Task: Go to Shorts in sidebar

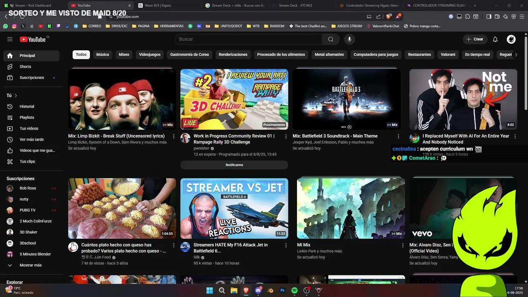Action: click(32, 66)
